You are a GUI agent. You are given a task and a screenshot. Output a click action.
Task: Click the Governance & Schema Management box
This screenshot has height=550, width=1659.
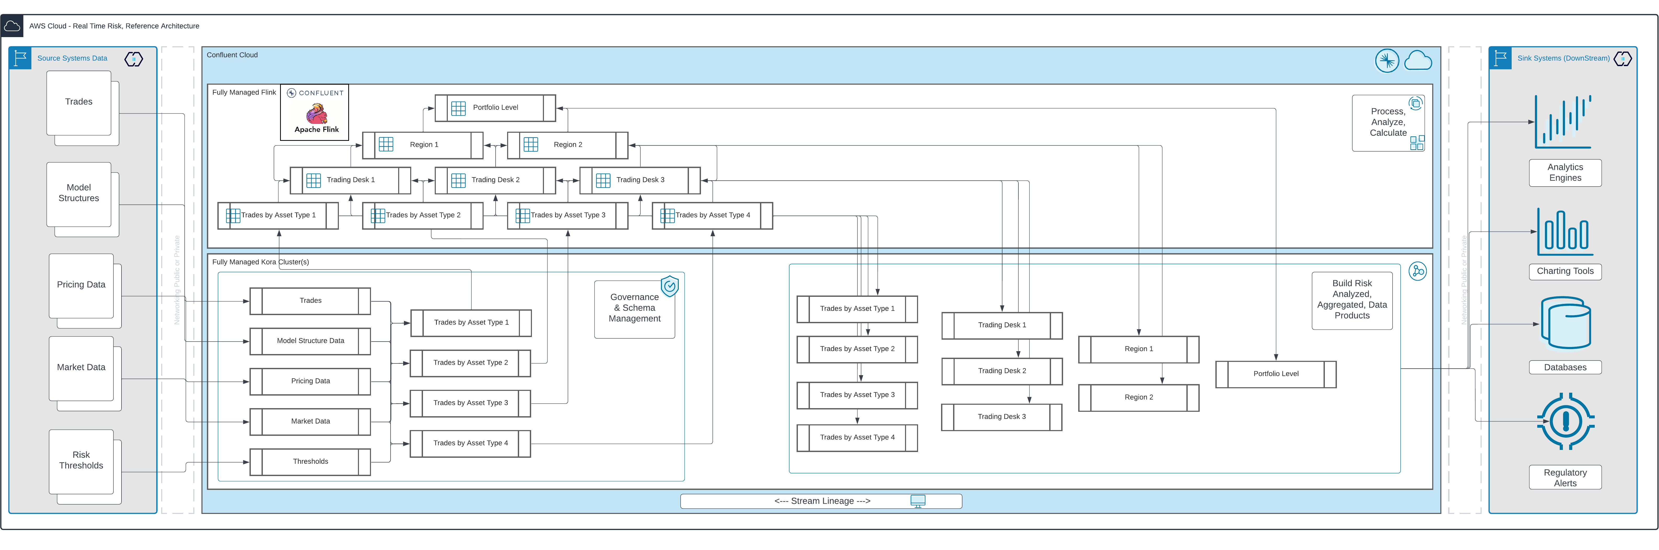pyautogui.click(x=634, y=309)
